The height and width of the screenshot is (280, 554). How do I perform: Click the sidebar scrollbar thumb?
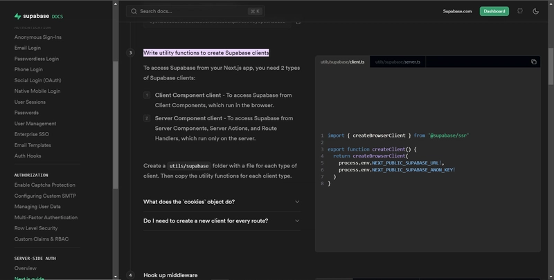point(115,125)
